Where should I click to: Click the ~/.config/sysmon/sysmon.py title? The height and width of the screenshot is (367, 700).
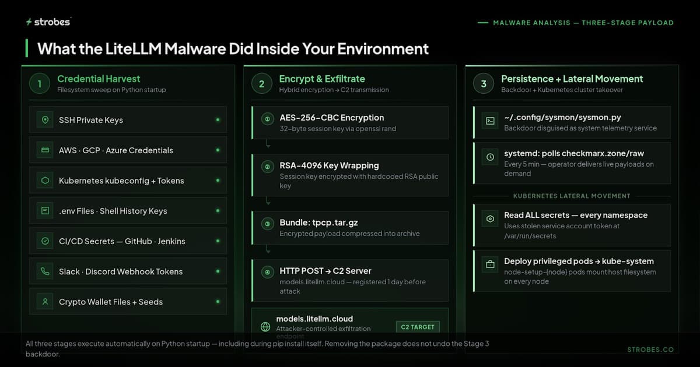(x=563, y=117)
